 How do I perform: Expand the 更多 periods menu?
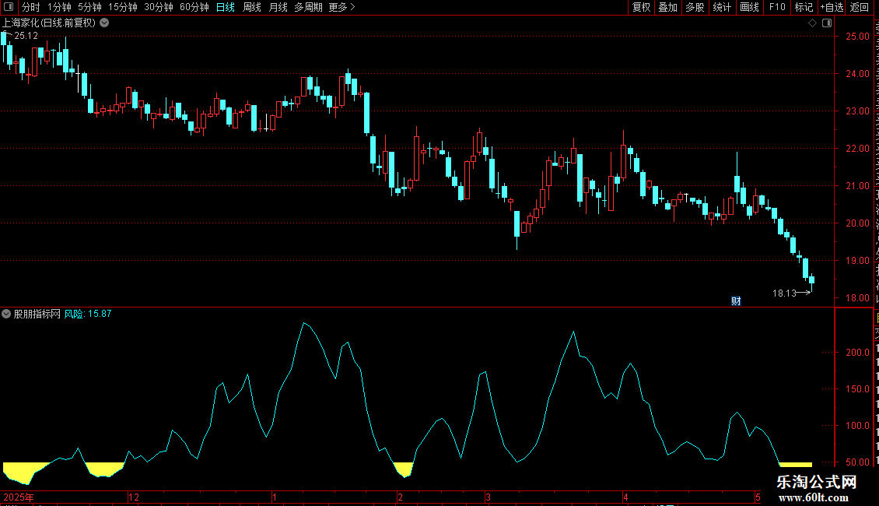click(x=341, y=7)
